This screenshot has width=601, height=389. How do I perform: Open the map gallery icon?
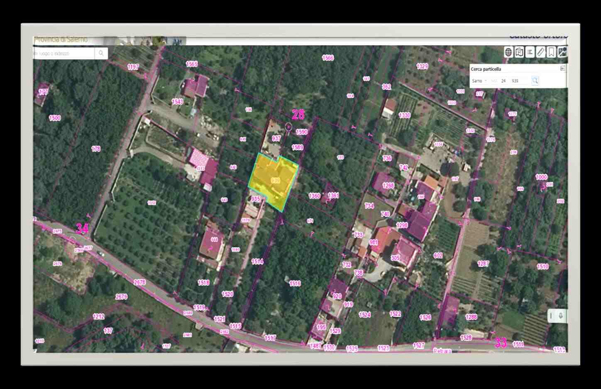(x=562, y=52)
